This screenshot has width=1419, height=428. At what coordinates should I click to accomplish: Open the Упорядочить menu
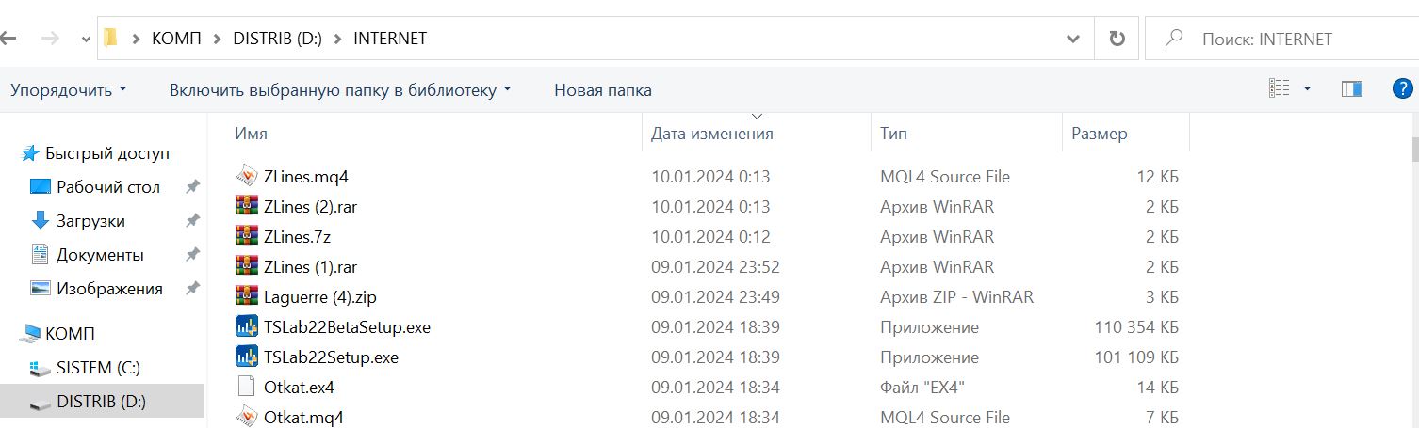coord(68,90)
